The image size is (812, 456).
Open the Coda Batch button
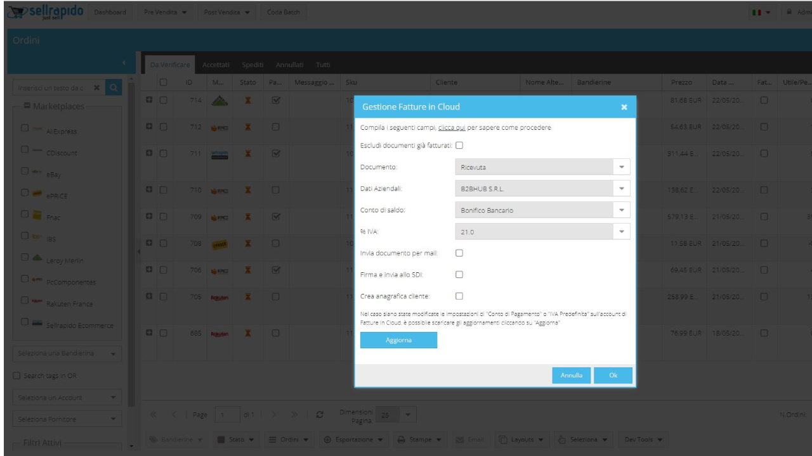(x=283, y=13)
